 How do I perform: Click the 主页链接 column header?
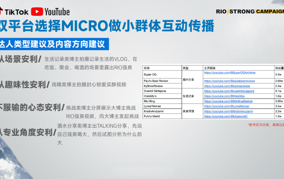(x=238, y=68)
